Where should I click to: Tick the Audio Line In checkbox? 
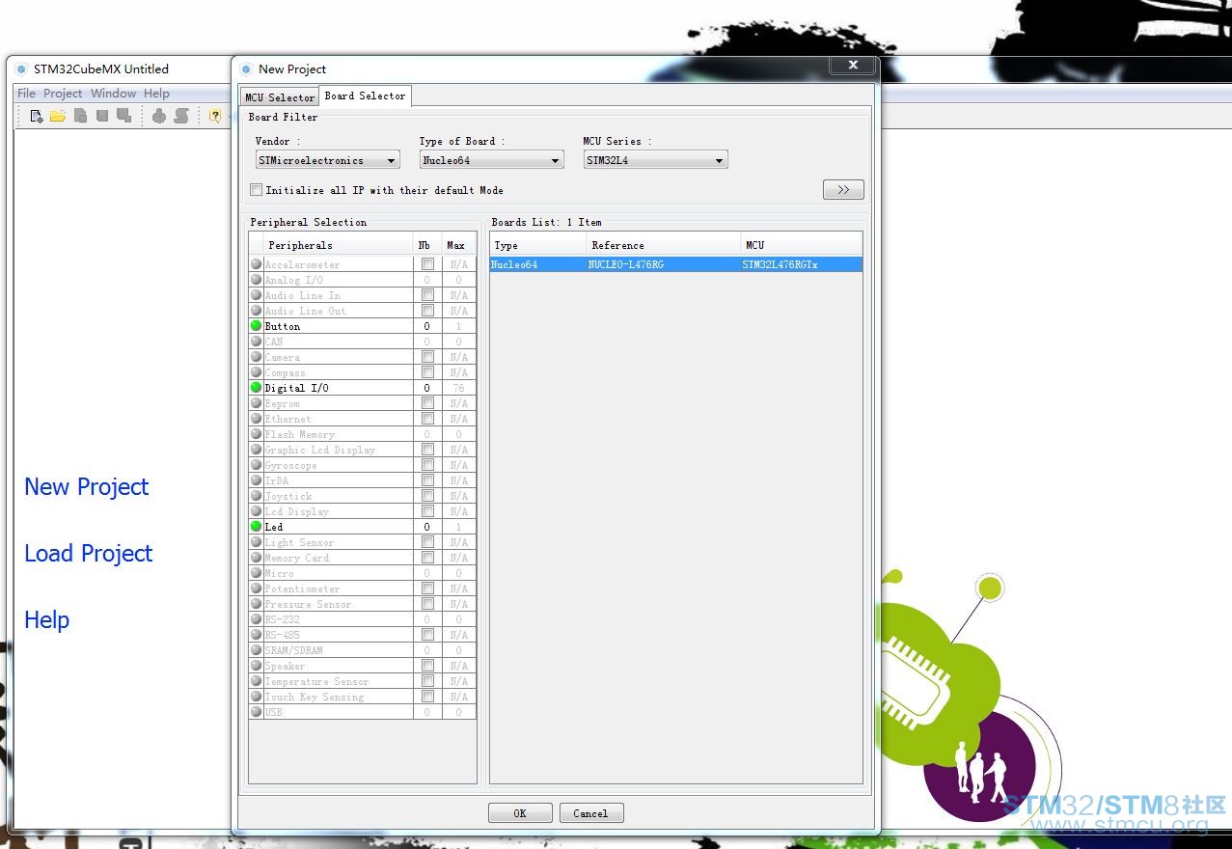(427, 295)
